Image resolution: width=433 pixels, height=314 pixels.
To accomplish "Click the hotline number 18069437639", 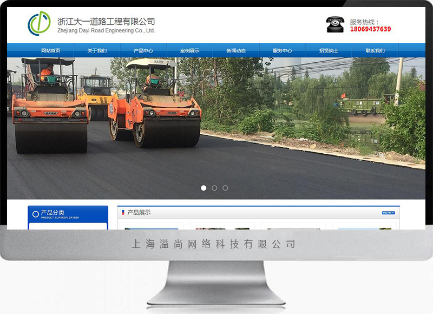I will point(370,29).
